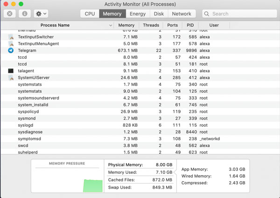Viewport: 280px width, 198px height.
Task: Open the process info inspector icon
Action: click(x=25, y=14)
